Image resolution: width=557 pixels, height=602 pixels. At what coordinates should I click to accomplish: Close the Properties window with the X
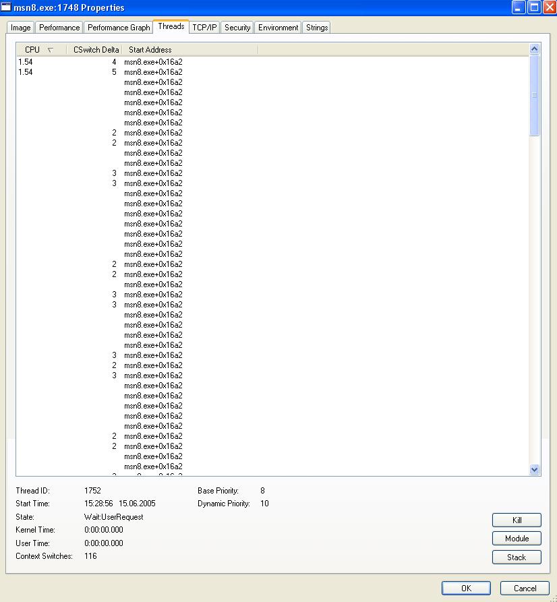tap(550, 7)
